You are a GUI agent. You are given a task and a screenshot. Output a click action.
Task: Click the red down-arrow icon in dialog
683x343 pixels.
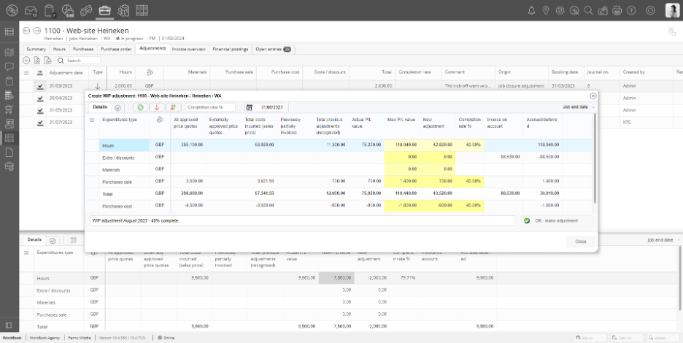click(x=156, y=107)
